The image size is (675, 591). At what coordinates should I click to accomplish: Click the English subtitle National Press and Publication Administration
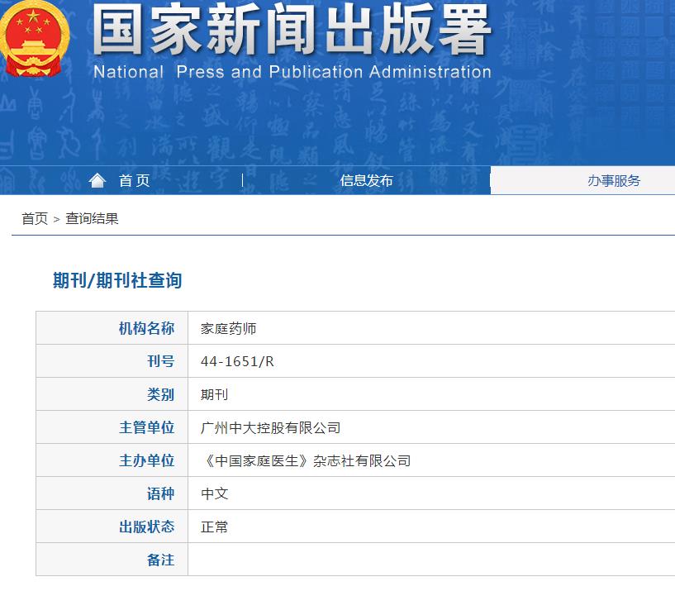tap(293, 72)
